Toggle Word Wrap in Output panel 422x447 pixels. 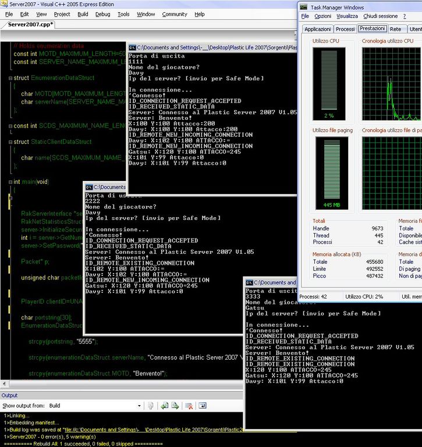203,406
